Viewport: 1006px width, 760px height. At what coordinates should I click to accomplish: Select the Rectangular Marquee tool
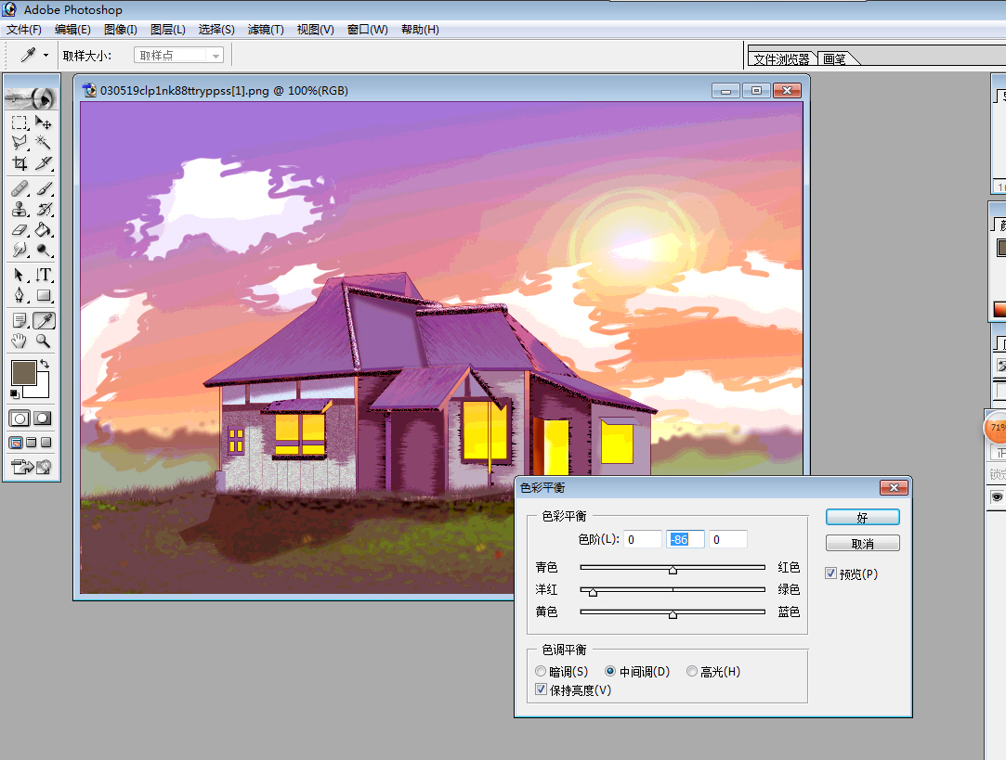[x=20, y=122]
